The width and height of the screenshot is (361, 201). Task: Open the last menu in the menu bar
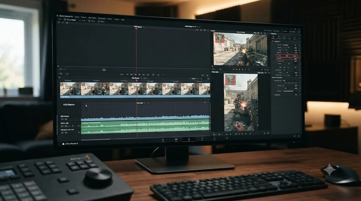coord(122,20)
